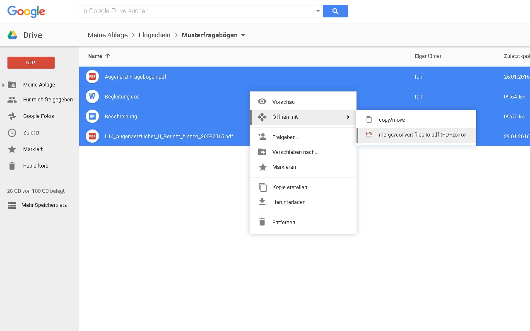Screen dimensions: 530x331
Task: Click the Zuletzt clock icon
Action: (12, 133)
